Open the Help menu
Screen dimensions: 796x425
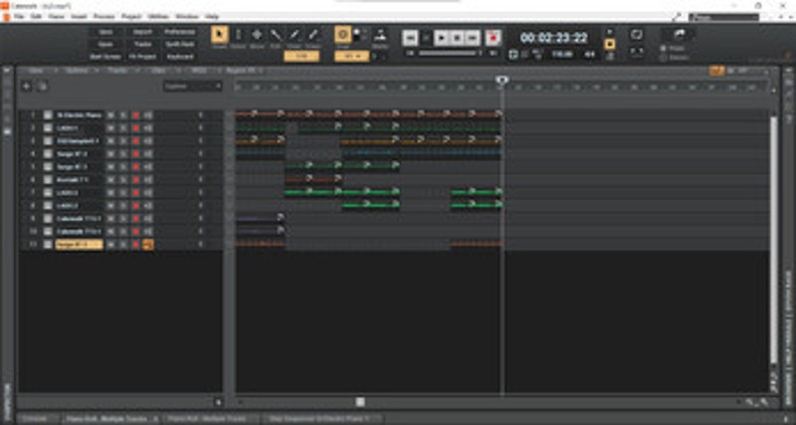click(x=212, y=17)
